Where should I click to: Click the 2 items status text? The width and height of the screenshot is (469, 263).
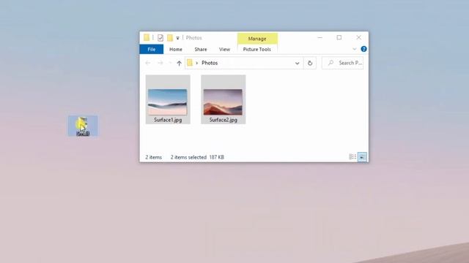point(153,157)
